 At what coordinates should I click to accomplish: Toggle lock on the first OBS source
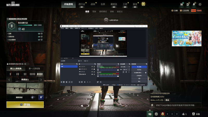click(94, 67)
